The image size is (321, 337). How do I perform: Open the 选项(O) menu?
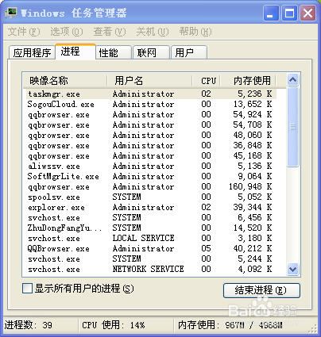pos(67,32)
